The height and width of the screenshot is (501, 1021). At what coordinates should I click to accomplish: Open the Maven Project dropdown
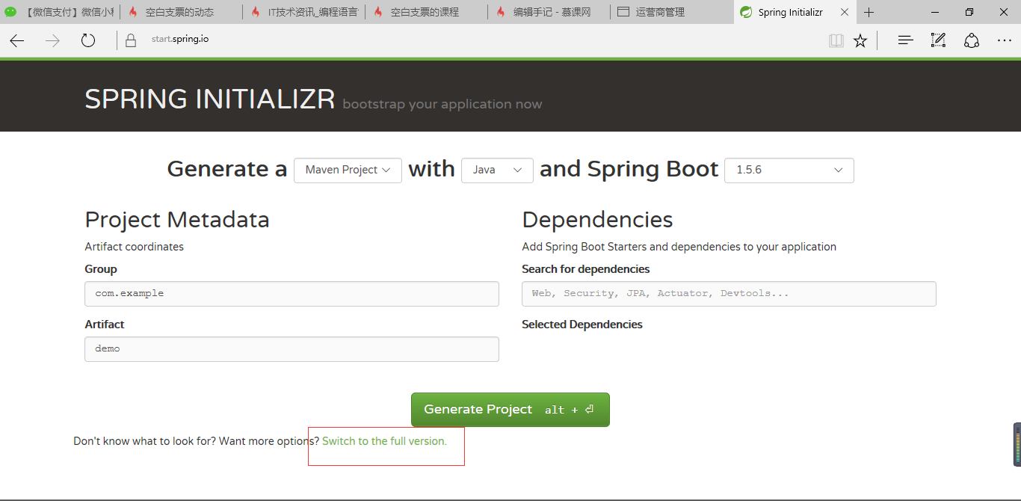348,170
